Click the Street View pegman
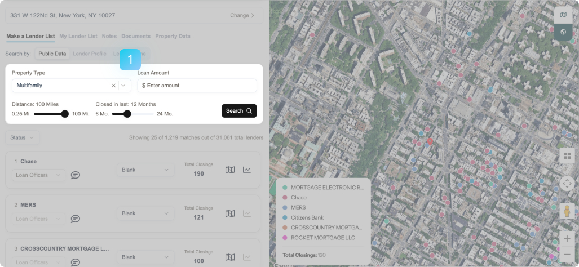The width and height of the screenshot is (579, 267). [567, 211]
